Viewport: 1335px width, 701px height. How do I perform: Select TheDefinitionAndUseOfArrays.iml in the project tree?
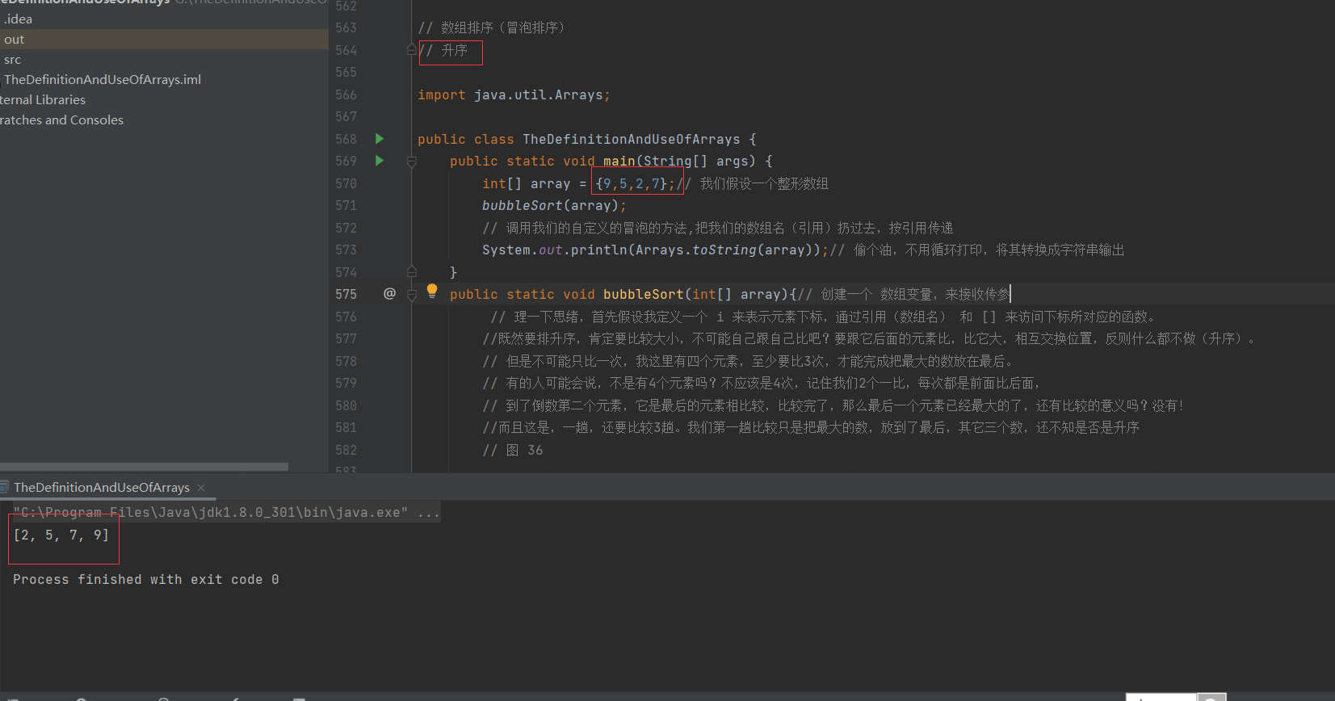(103, 80)
